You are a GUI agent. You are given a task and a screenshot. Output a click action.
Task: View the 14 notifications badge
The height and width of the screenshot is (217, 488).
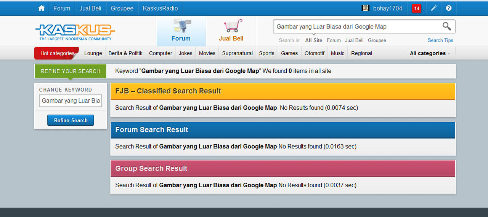417,8
